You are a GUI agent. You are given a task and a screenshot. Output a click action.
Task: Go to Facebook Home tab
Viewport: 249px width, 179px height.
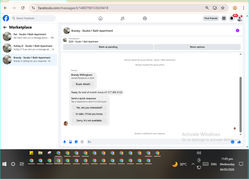(x=101, y=18)
